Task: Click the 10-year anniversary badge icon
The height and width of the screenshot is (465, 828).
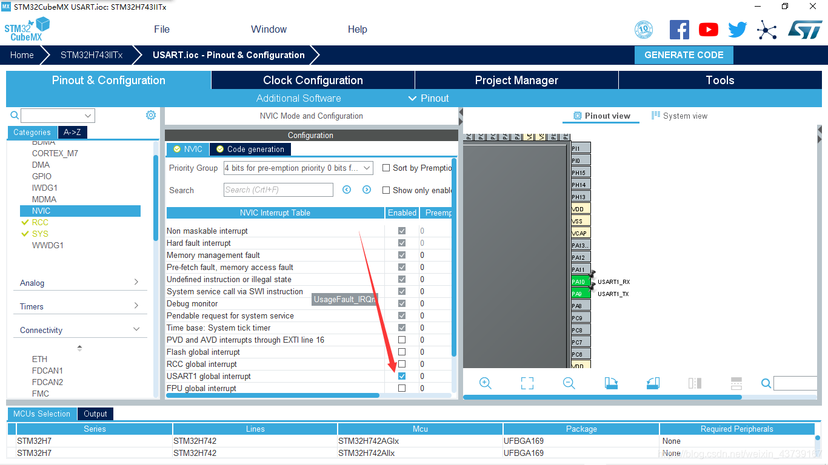Action: click(x=644, y=29)
